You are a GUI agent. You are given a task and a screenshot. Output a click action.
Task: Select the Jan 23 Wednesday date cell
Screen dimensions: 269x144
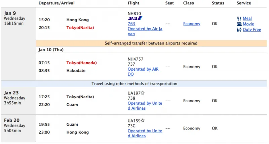coord(19,101)
